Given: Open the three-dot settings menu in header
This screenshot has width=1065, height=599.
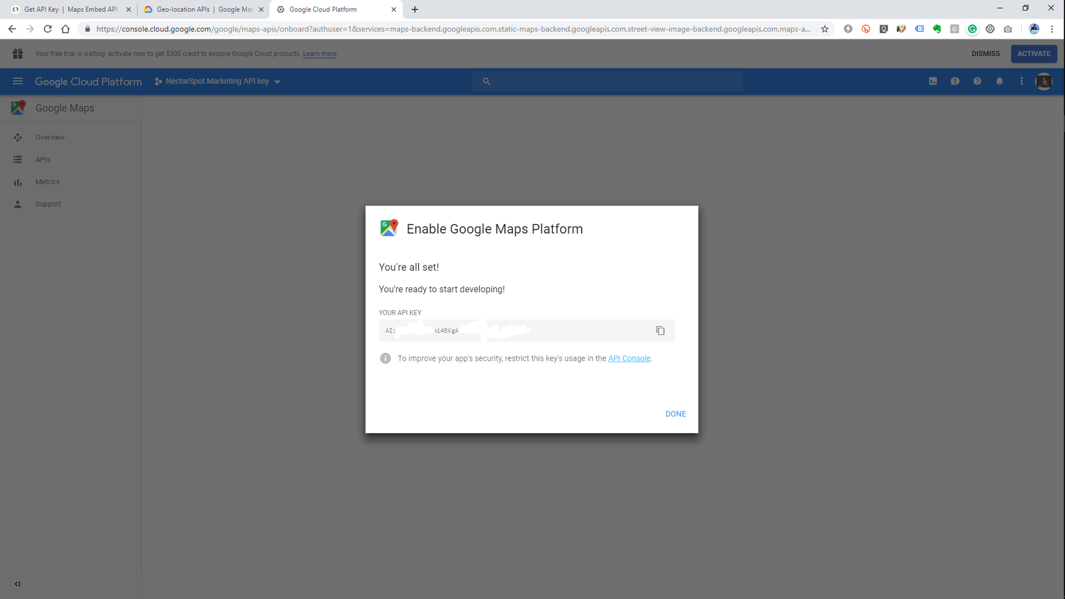Looking at the screenshot, I should [x=1022, y=81].
